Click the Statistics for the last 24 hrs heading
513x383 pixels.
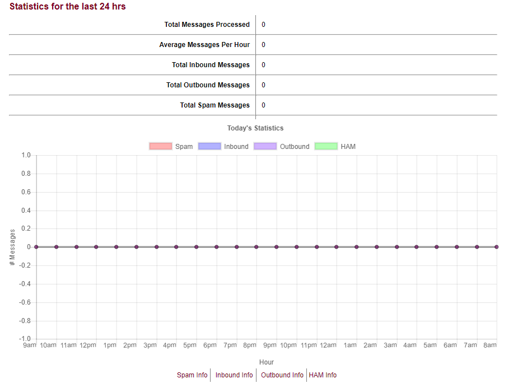tap(68, 7)
